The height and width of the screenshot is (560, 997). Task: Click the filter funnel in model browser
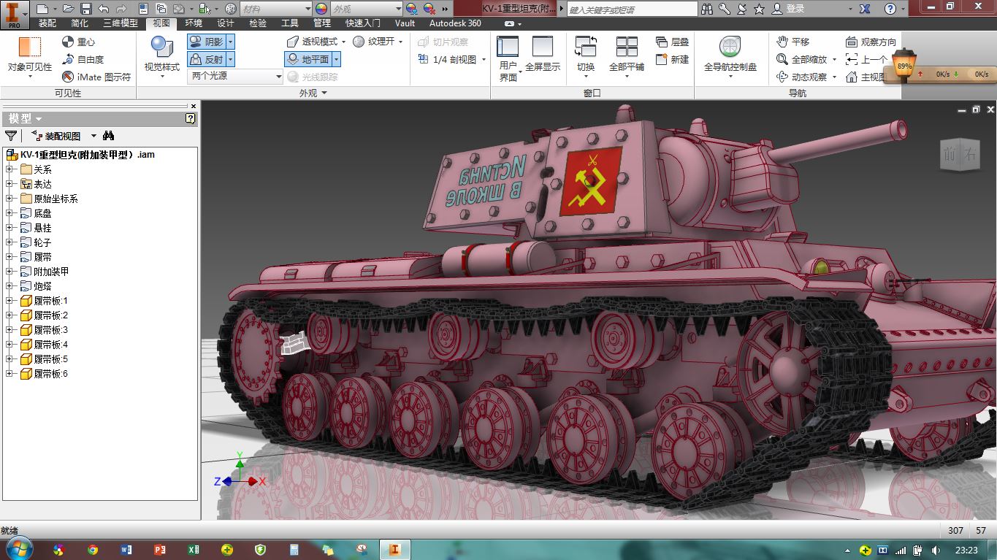point(11,136)
